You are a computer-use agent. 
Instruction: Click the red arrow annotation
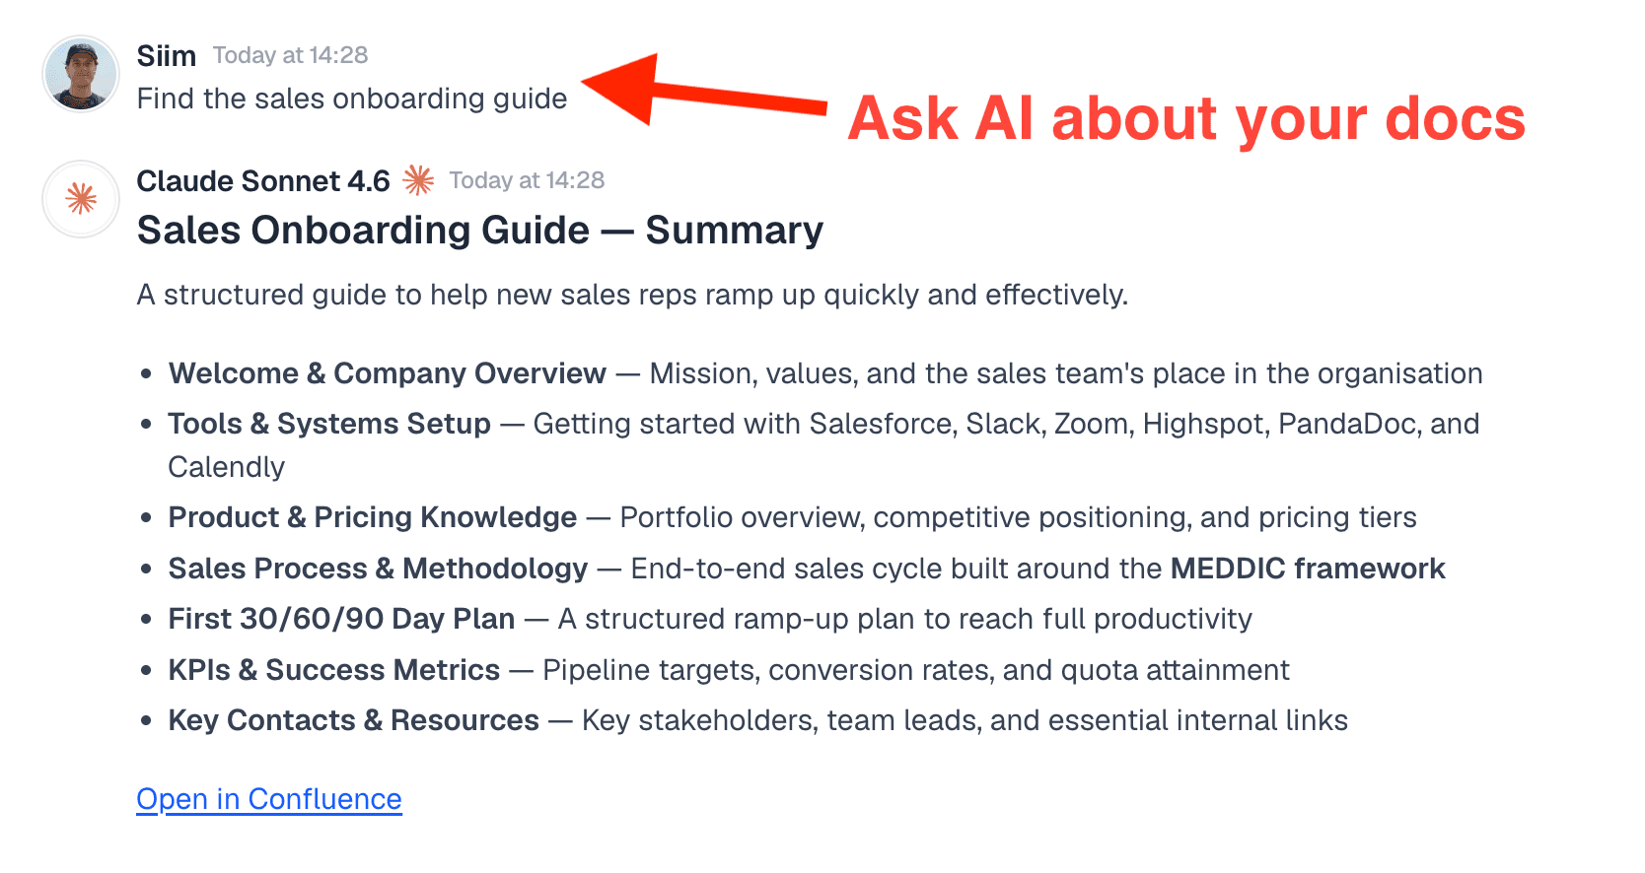pos(704,91)
